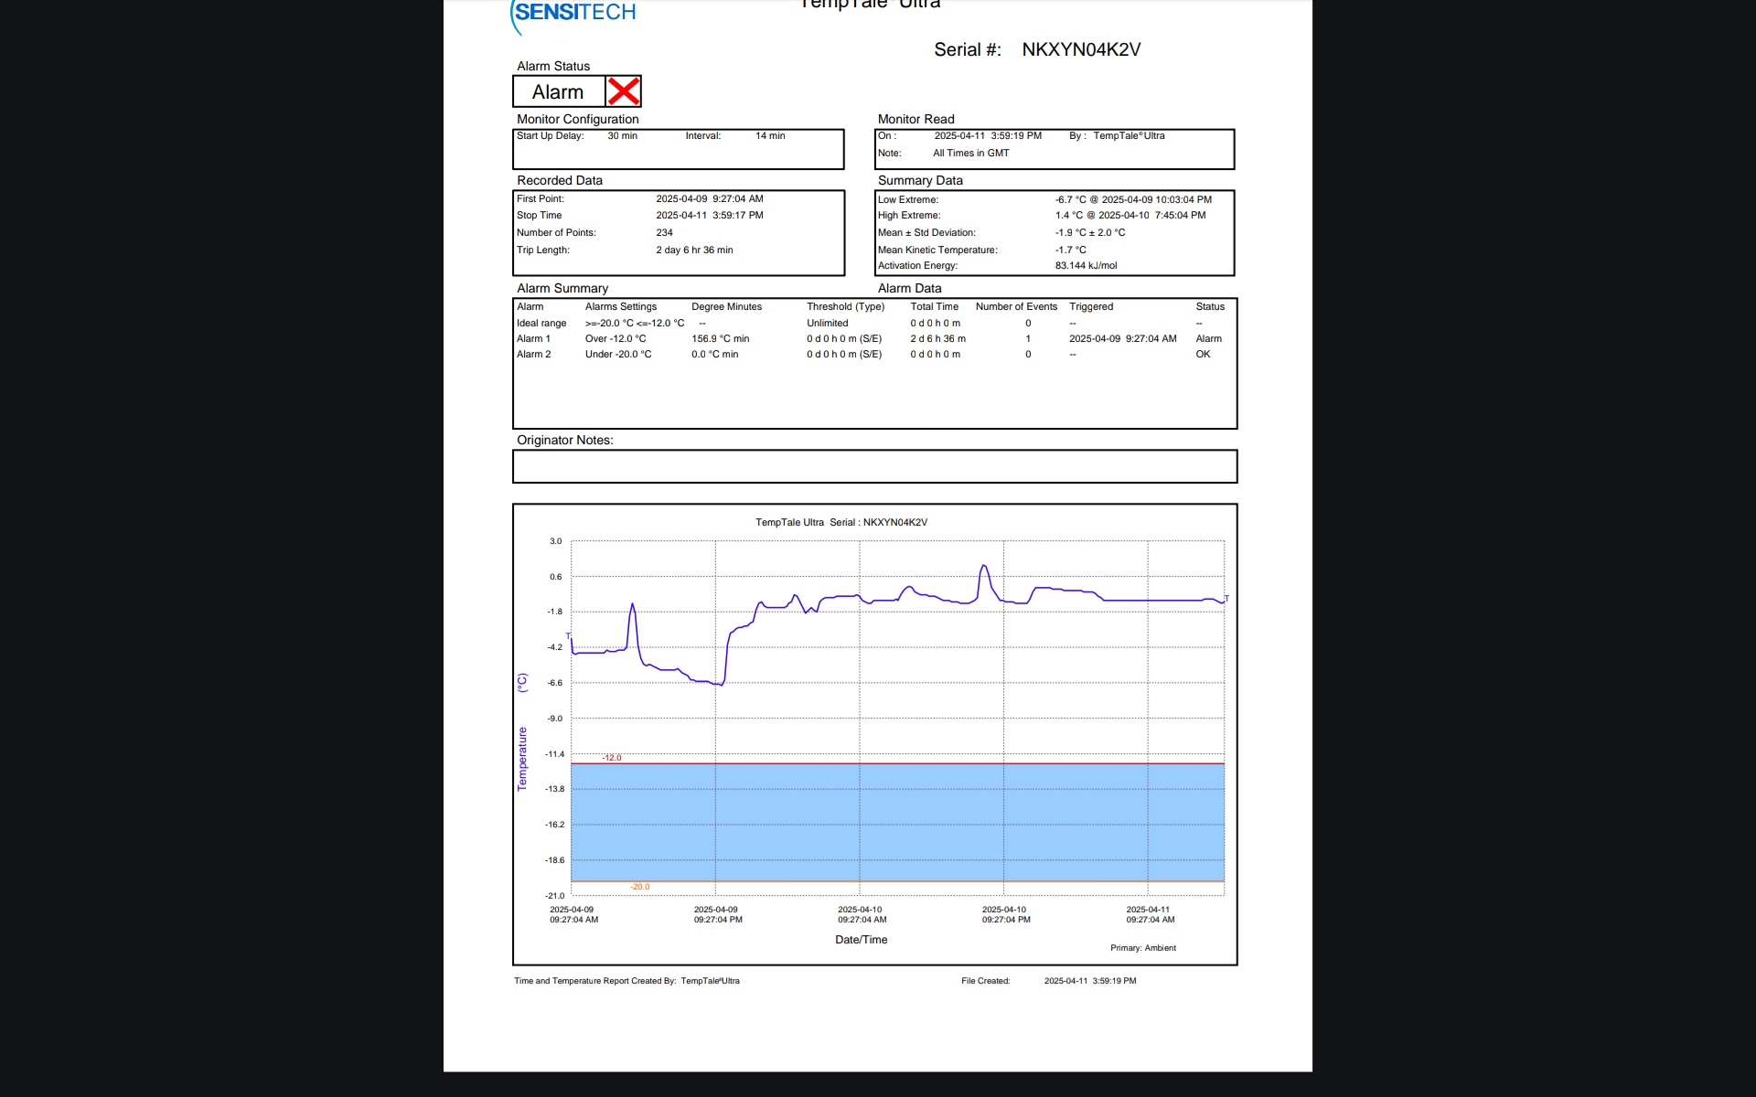Click the red -12.0 threshold label on chart

612,757
